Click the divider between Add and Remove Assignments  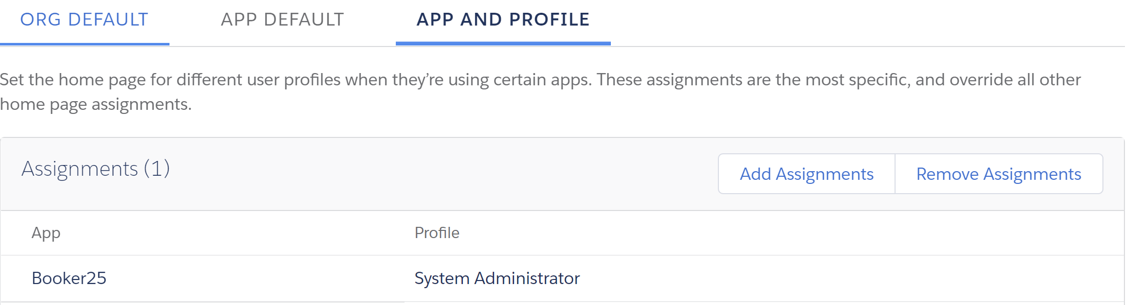(x=895, y=174)
